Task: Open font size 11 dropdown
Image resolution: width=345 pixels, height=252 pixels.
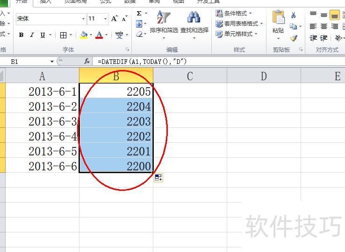Action: (x=105, y=19)
